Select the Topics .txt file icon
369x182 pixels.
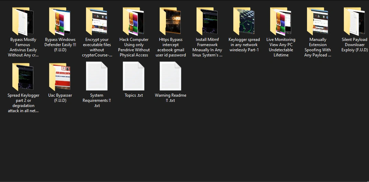134,76
